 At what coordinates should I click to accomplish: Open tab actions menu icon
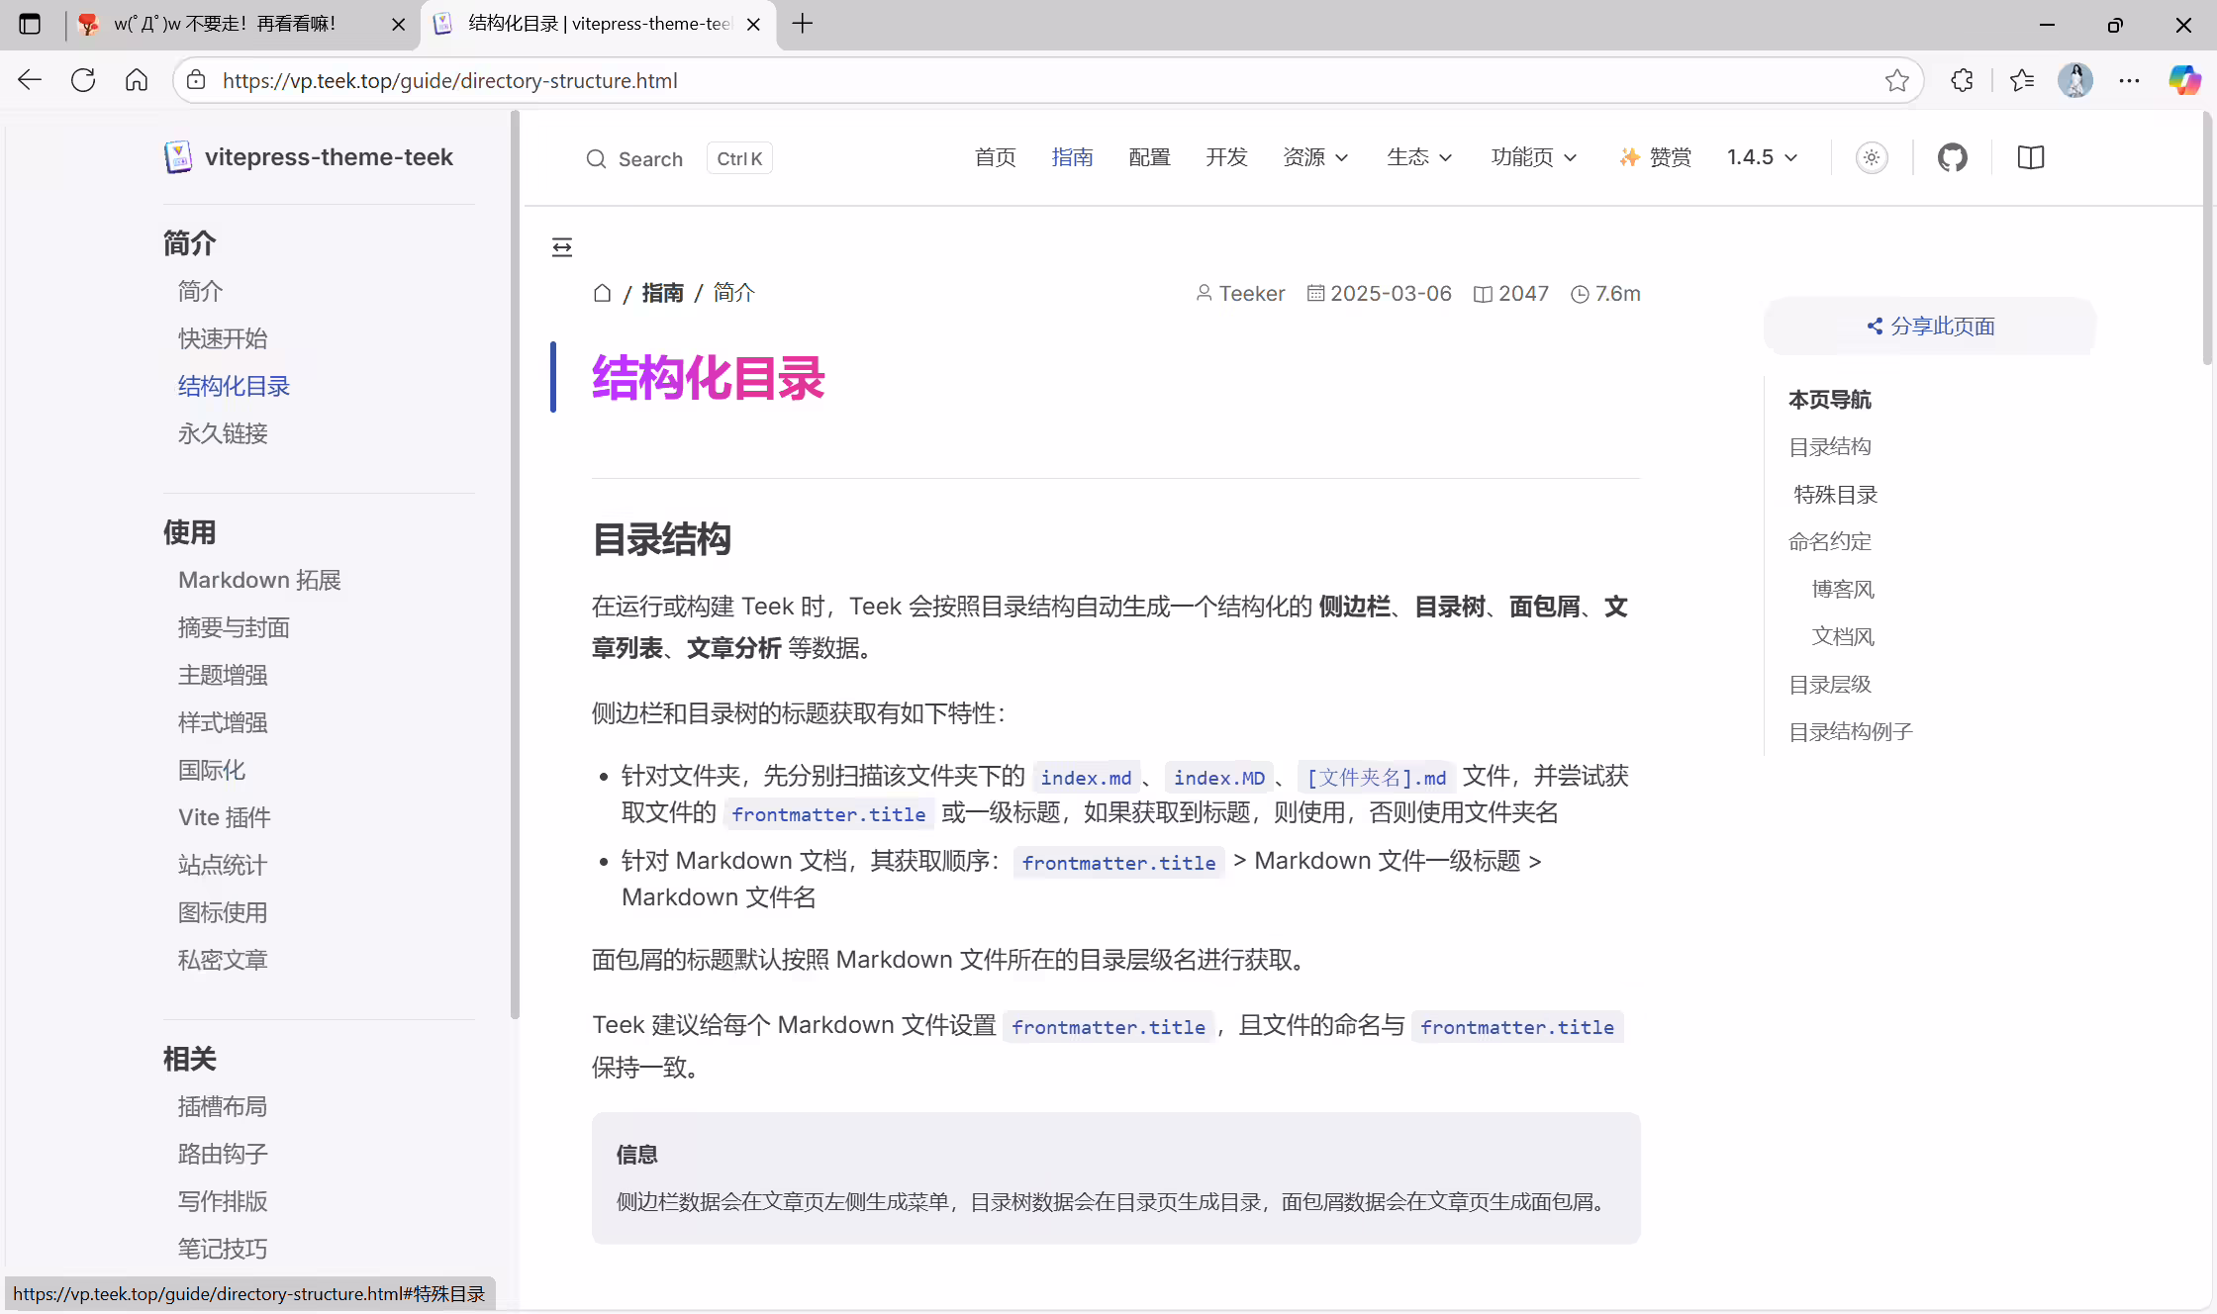pyautogui.click(x=30, y=24)
